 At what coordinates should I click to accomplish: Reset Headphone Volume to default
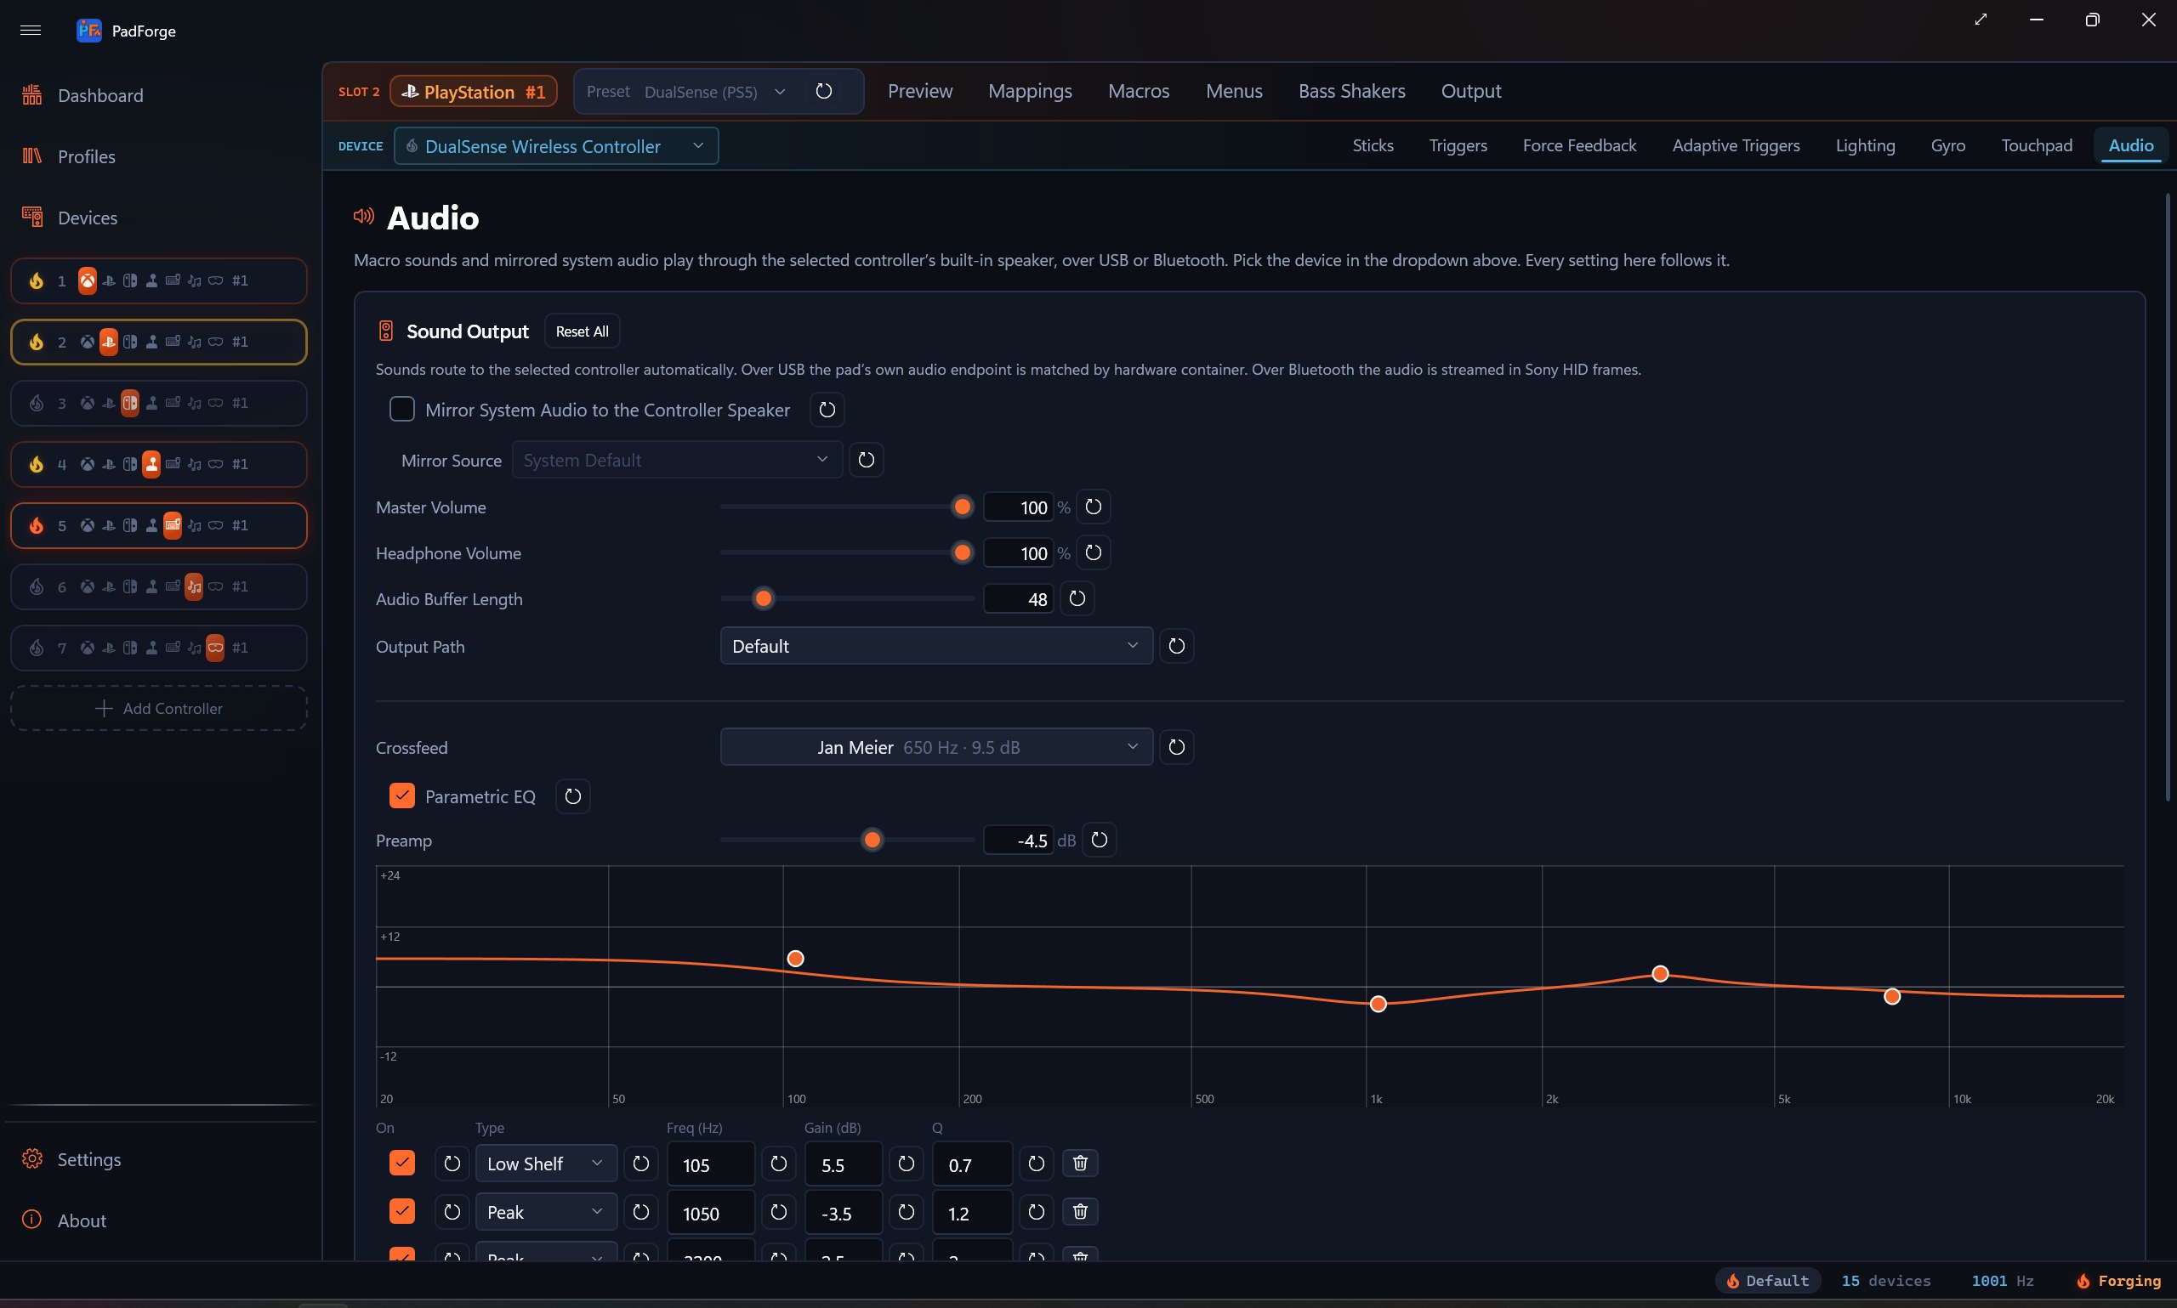click(1094, 552)
